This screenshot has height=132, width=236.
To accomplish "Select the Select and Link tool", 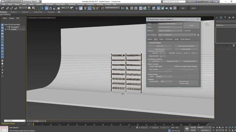I will tap(7, 8).
